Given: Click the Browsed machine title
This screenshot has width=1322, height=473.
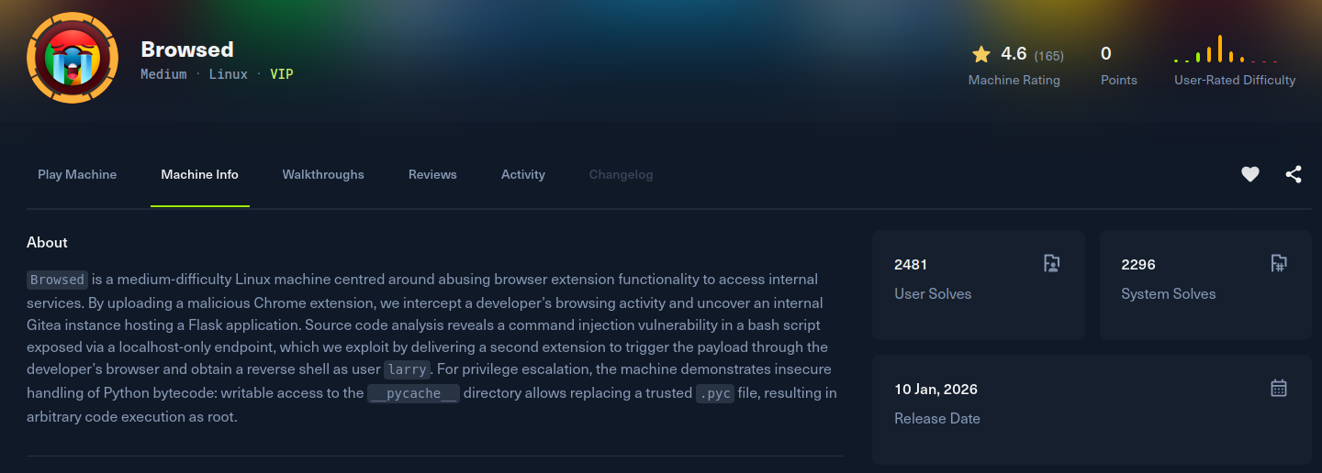Looking at the screenshot, I should 187,49.
